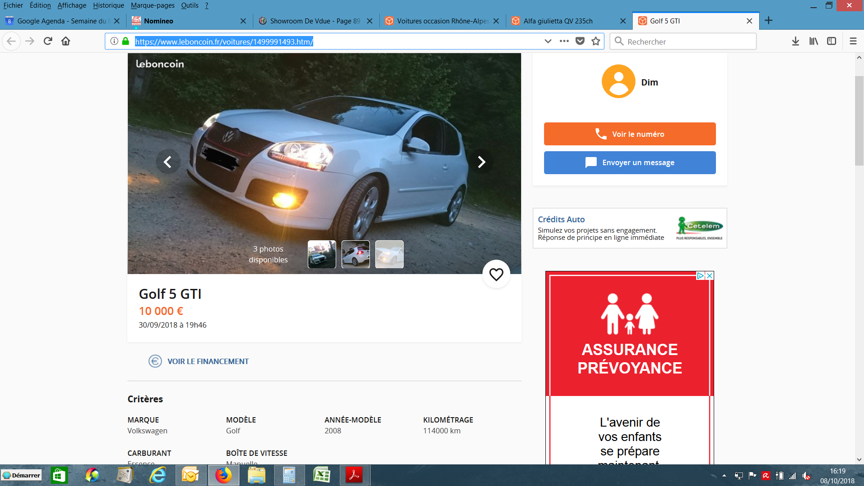Show previous car photo

coord(167,162)
